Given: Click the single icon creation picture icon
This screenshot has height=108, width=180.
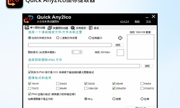Looking at the screenshot, I should click(x=27, y=27).
